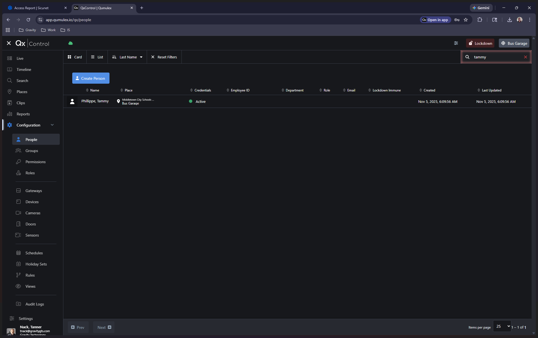
Task: Close the sidebar with the X icon
Action: pos(9,43)
